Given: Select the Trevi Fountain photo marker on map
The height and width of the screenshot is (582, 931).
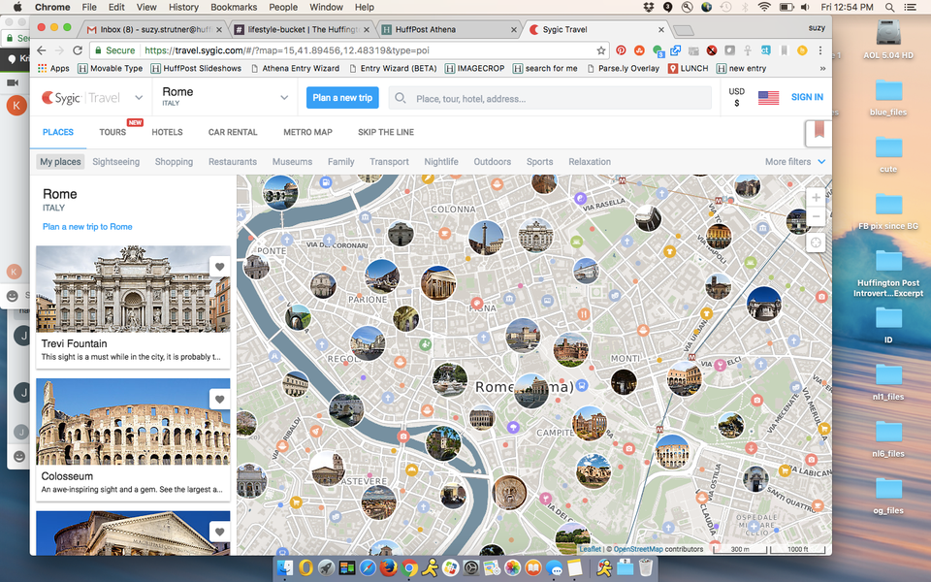Looking at the screenshot, I should point(535,235).
